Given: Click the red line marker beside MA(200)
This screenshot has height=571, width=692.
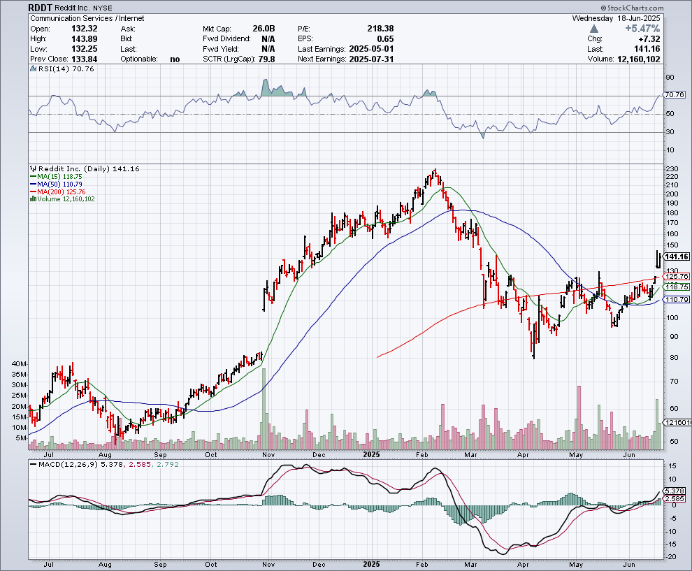Looking at the screenshot, I should click(x=33, y=192).
